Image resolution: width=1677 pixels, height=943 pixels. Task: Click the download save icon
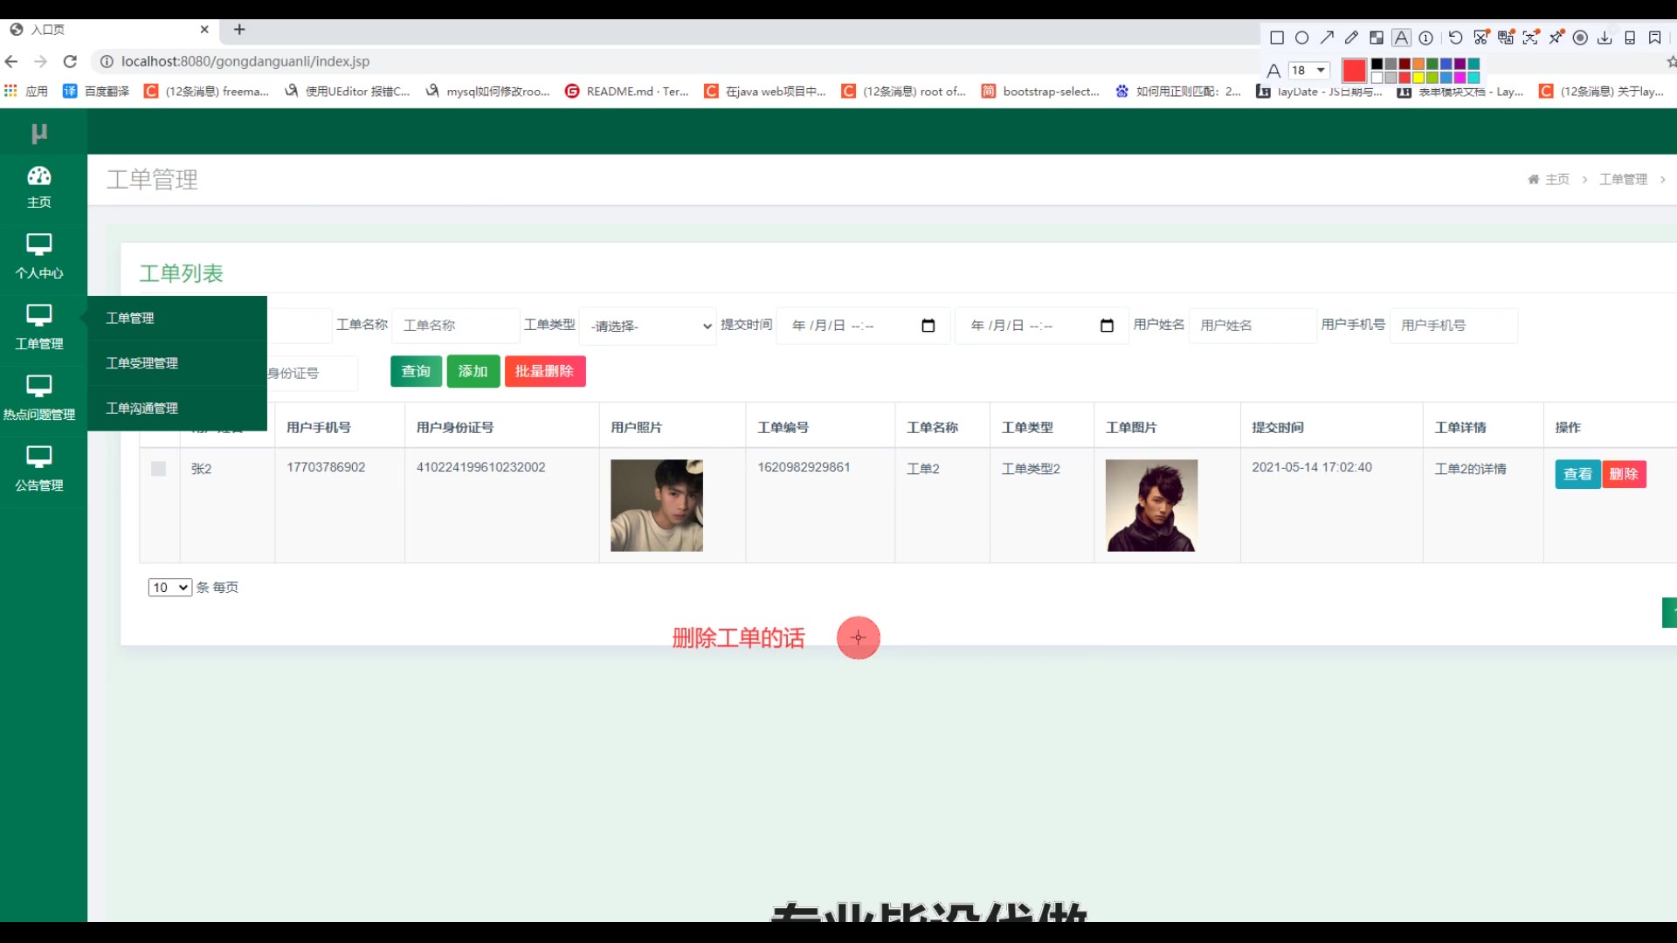[x=1605, y=38]
